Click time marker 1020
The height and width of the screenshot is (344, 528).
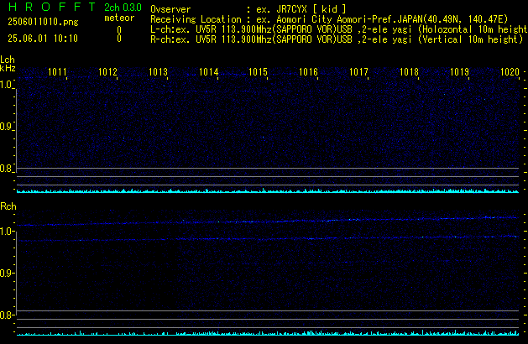tap(510, 72)
